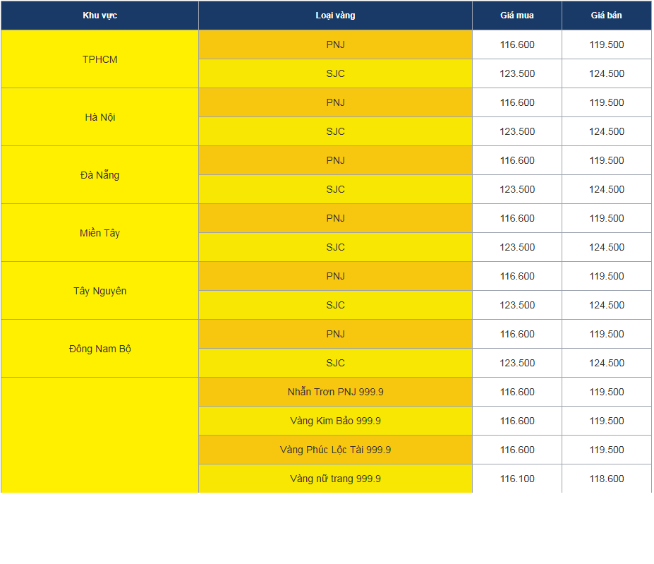
Task: Click SJC gold type under Tây Nguyên
Action: click(335, 305)
